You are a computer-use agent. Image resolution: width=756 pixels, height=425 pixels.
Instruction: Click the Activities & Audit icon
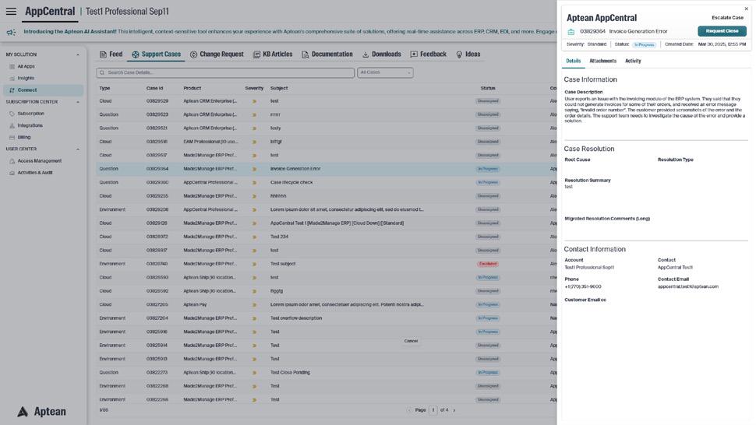click(12, 173)
